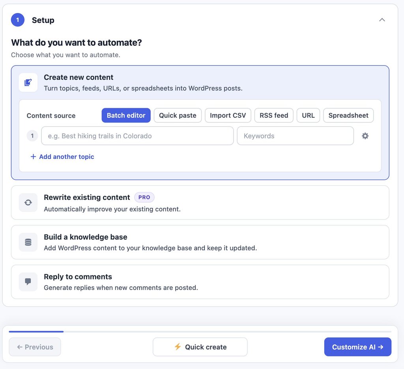
Task: Click the wizard progress bar
Action: pos(200,331)
